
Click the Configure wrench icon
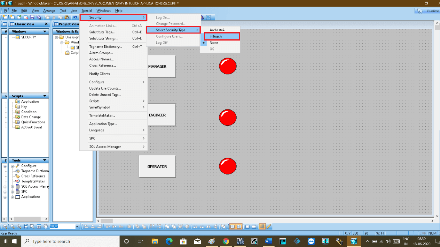[18, 166]
